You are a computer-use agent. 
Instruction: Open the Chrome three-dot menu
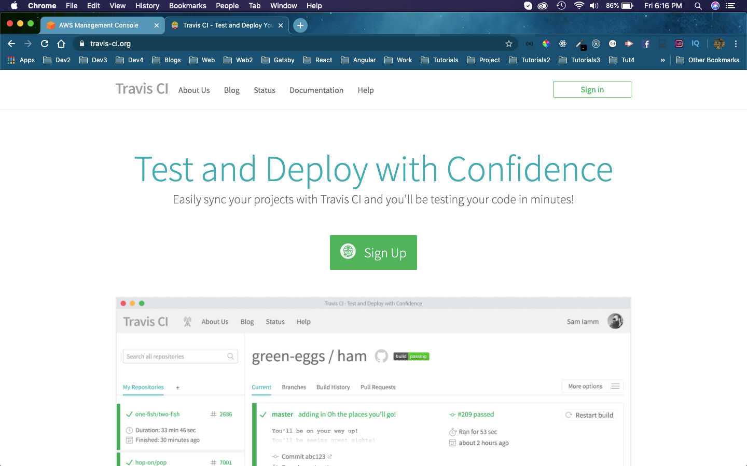click(736, 44)
